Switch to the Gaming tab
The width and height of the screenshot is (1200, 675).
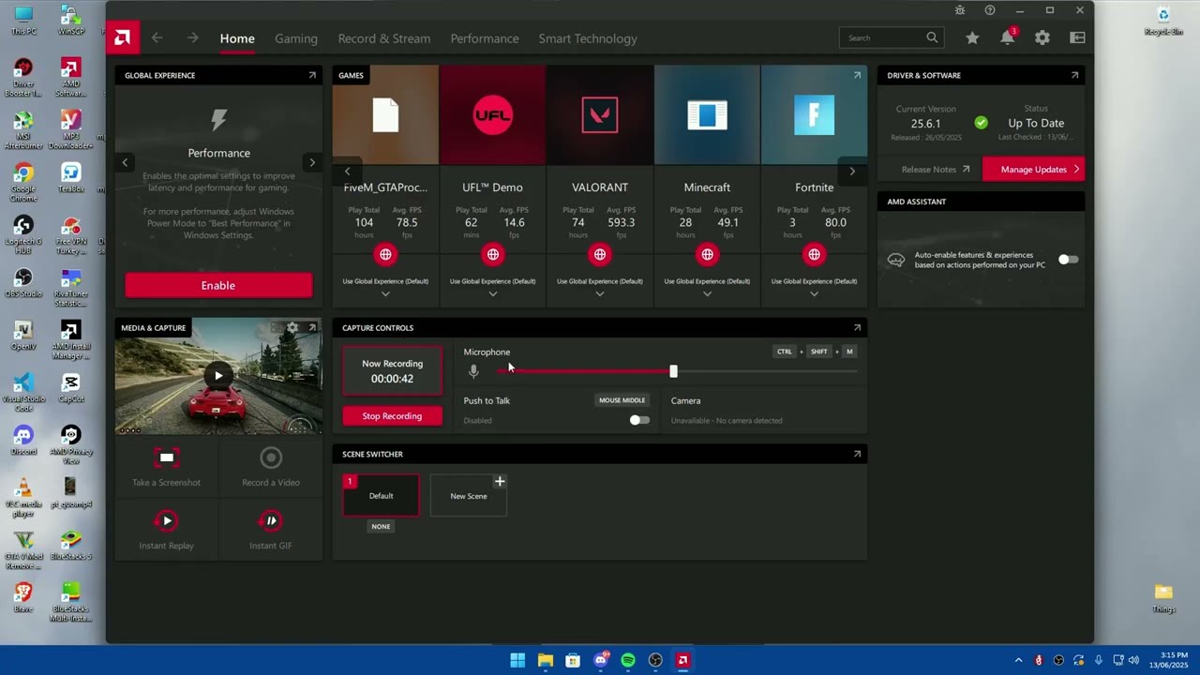point(296,38)
